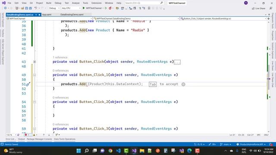Screen dimensions: 276x155
Task: Switch to the DataBindingDemo.xaml tab
Action: pos(72,15)
